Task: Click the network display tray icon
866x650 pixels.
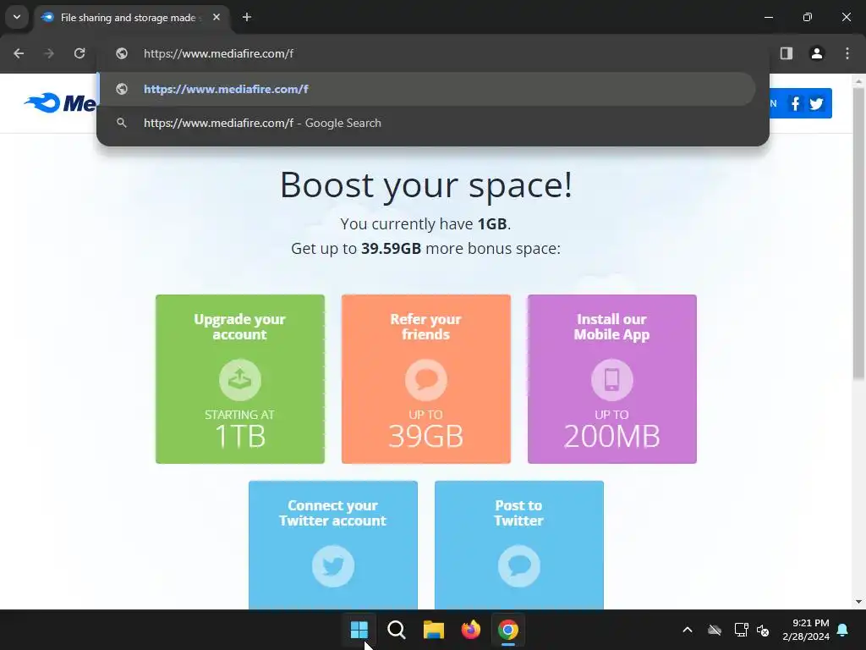Action: pyautogui.click(x=741, y=630)
